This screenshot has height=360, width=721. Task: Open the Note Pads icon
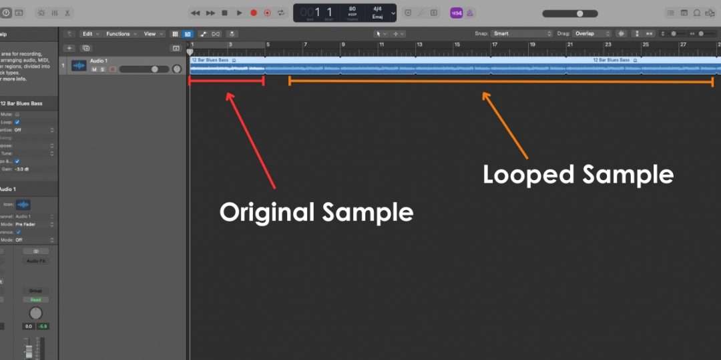(684, 13)
